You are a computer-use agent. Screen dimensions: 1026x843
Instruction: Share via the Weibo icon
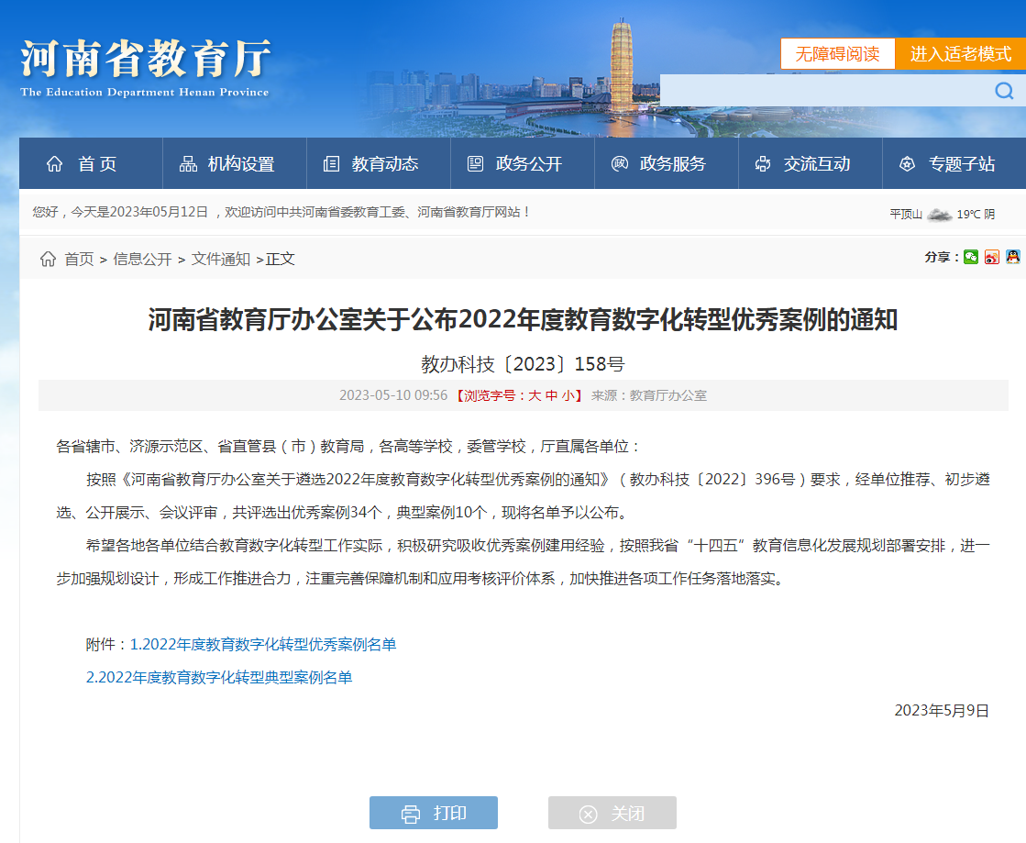pyautogui.click(x=992, y=257)
